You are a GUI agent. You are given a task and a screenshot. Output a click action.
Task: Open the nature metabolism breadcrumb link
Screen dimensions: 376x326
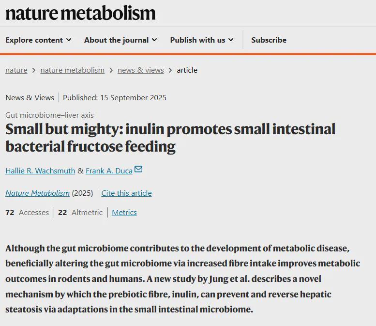[x=73, y=70]
